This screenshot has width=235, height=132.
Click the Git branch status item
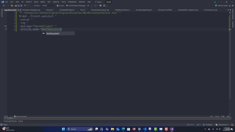pyautogui.click(x=207, y=125)
